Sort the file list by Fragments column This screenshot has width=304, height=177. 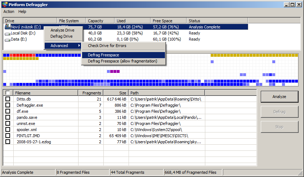(91, 93)
